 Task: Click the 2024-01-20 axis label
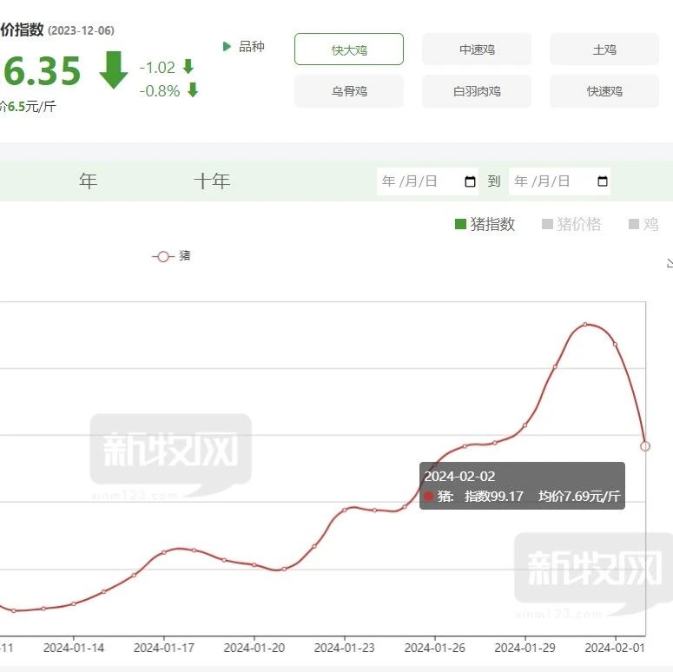(254, 648)
